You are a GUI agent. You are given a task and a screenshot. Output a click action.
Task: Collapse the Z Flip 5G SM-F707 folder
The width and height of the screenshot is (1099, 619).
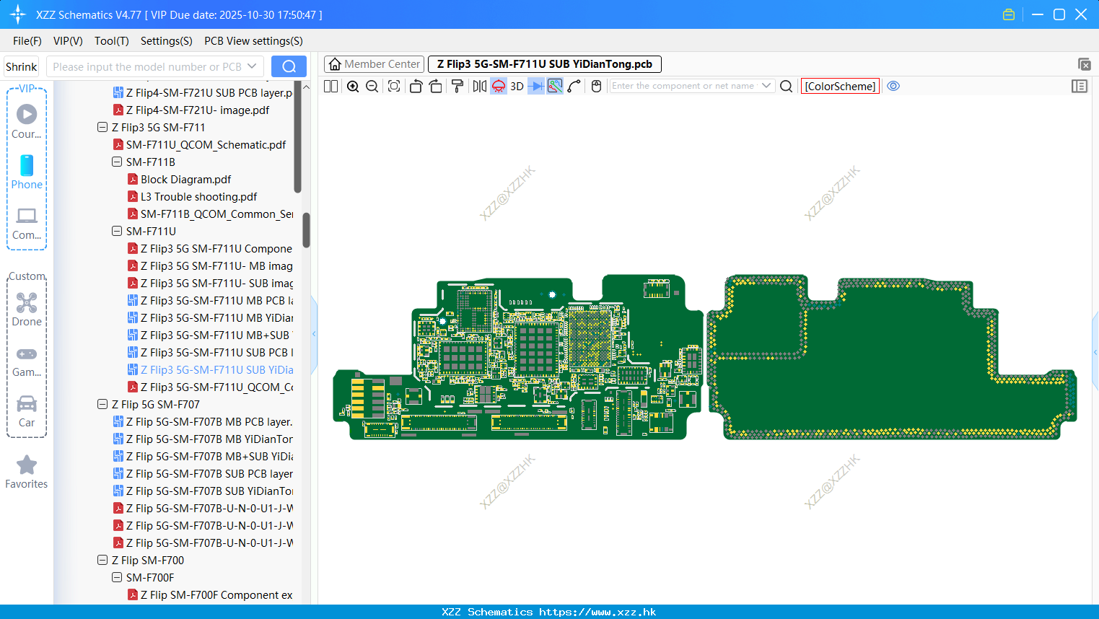click(x=102, y=404)
